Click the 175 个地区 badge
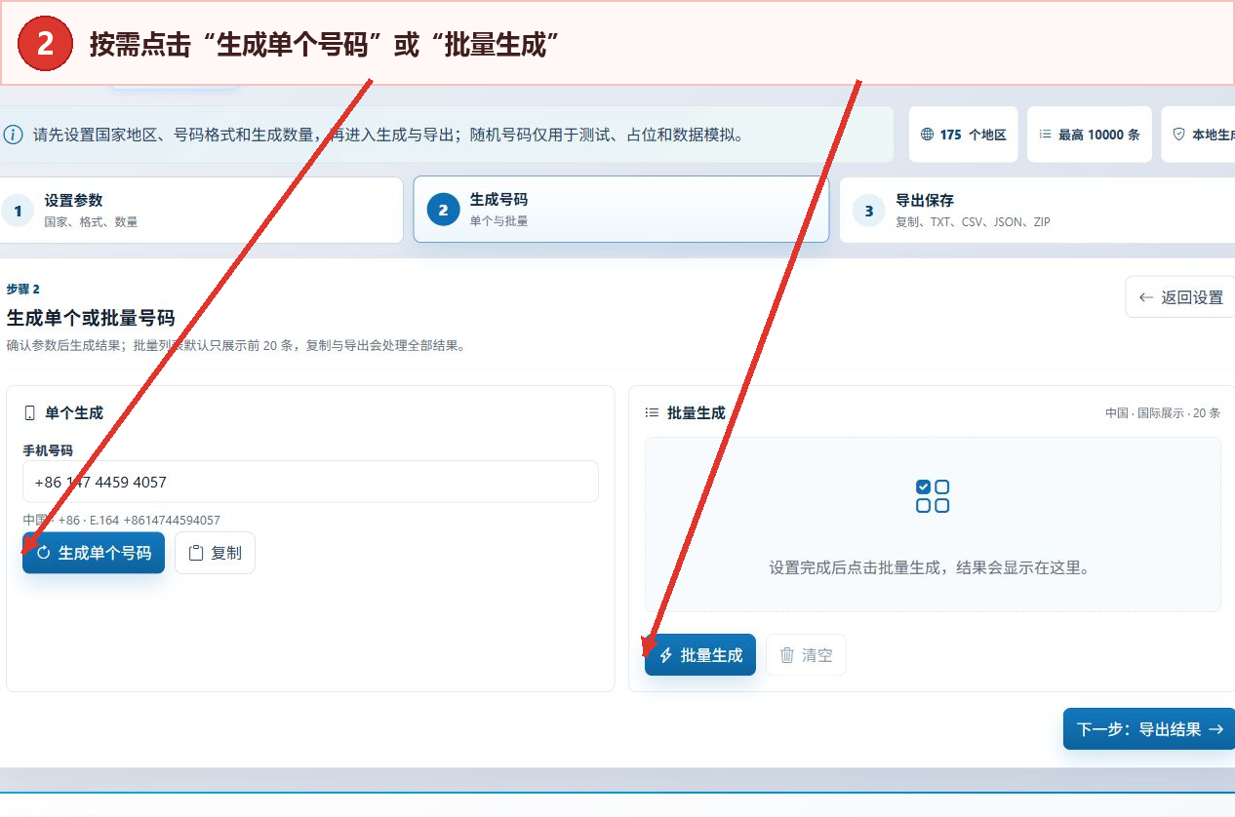Image resolution: width=1235 pixels, height=817 pixels. point(964,135)
